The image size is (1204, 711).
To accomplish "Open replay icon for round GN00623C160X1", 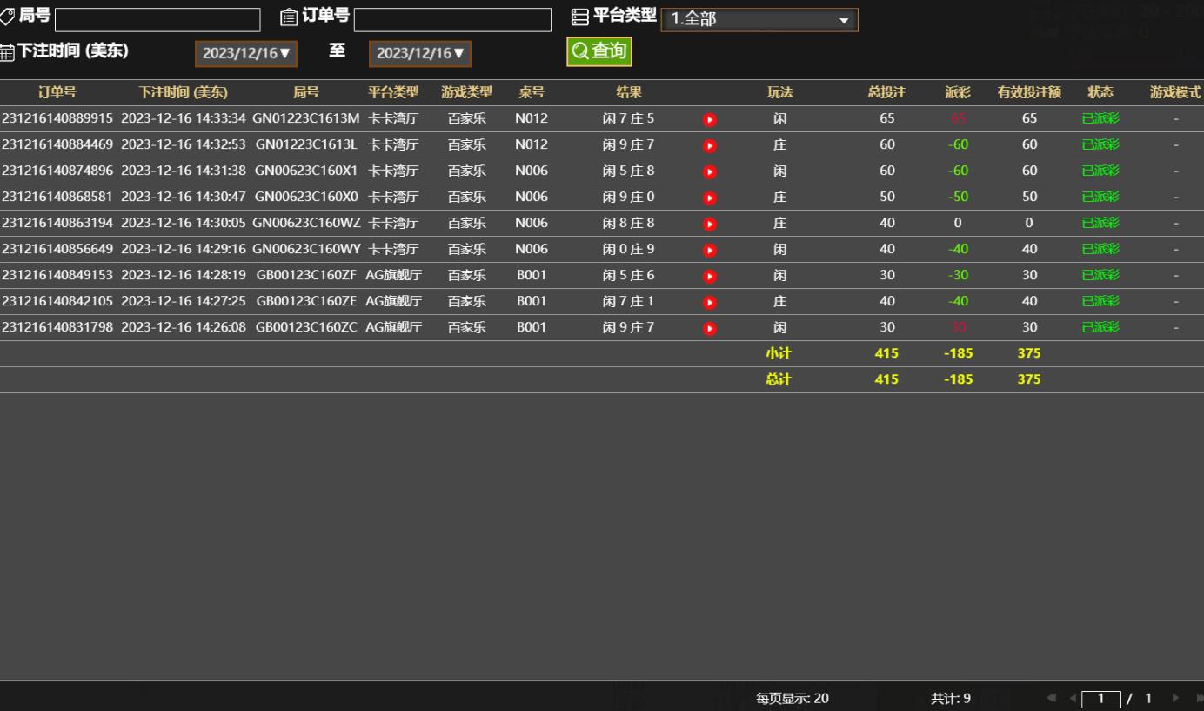I will [709, 171].
